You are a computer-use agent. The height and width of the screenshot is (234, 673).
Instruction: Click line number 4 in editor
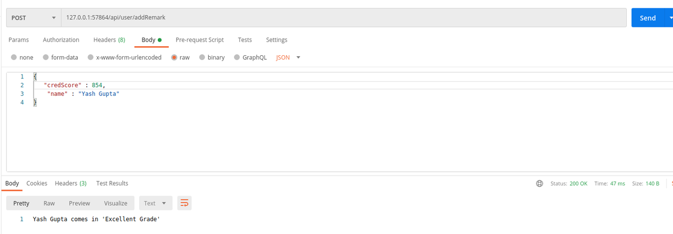click(22, 103)
